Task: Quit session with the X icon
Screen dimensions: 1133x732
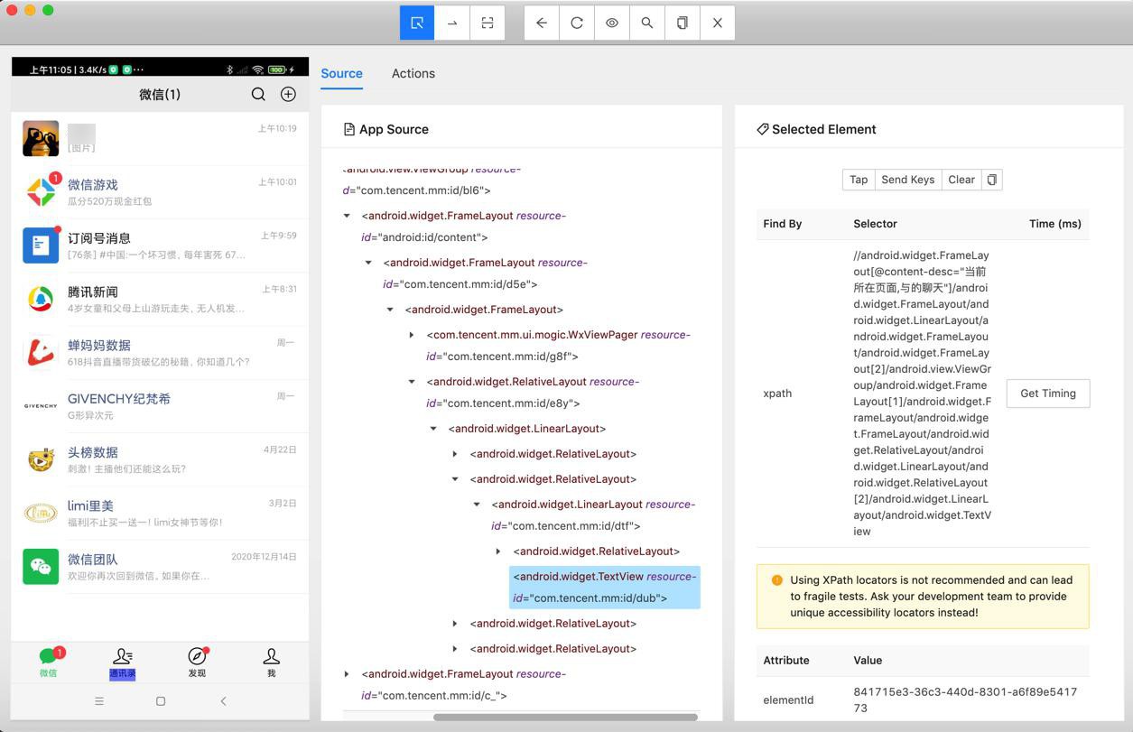Action: pos(718,23)
